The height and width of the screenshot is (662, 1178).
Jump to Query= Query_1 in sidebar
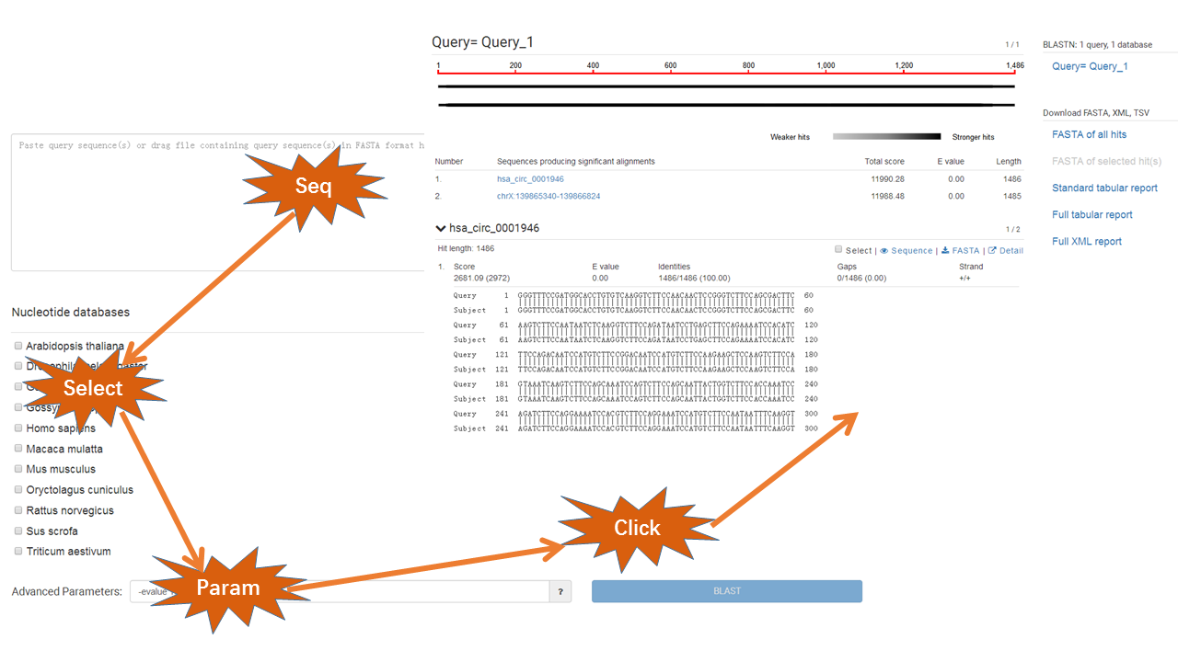pos(1090,66)
